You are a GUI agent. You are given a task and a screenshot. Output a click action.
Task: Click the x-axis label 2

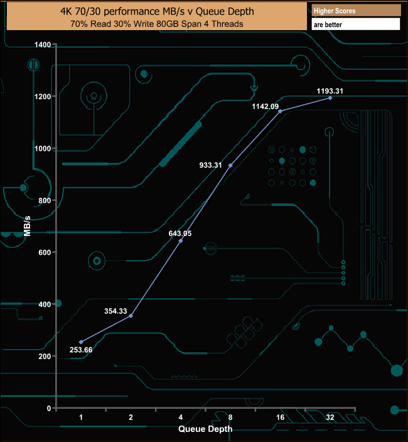pyautogui.click(x=131, y=417)
